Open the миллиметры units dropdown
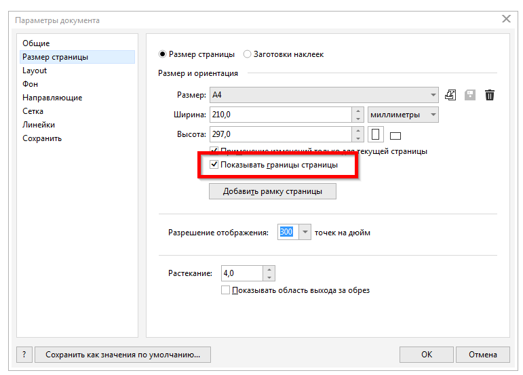 click(x=431, y=115)
